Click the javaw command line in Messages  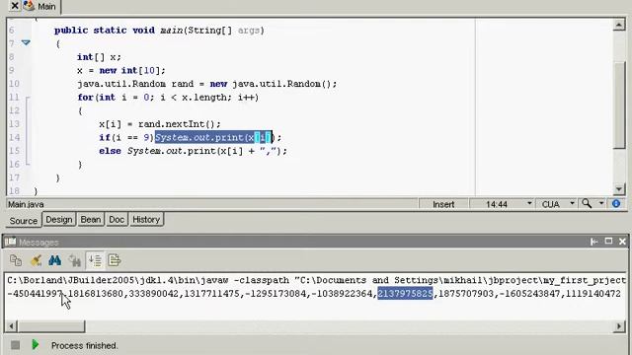[316, 280]
